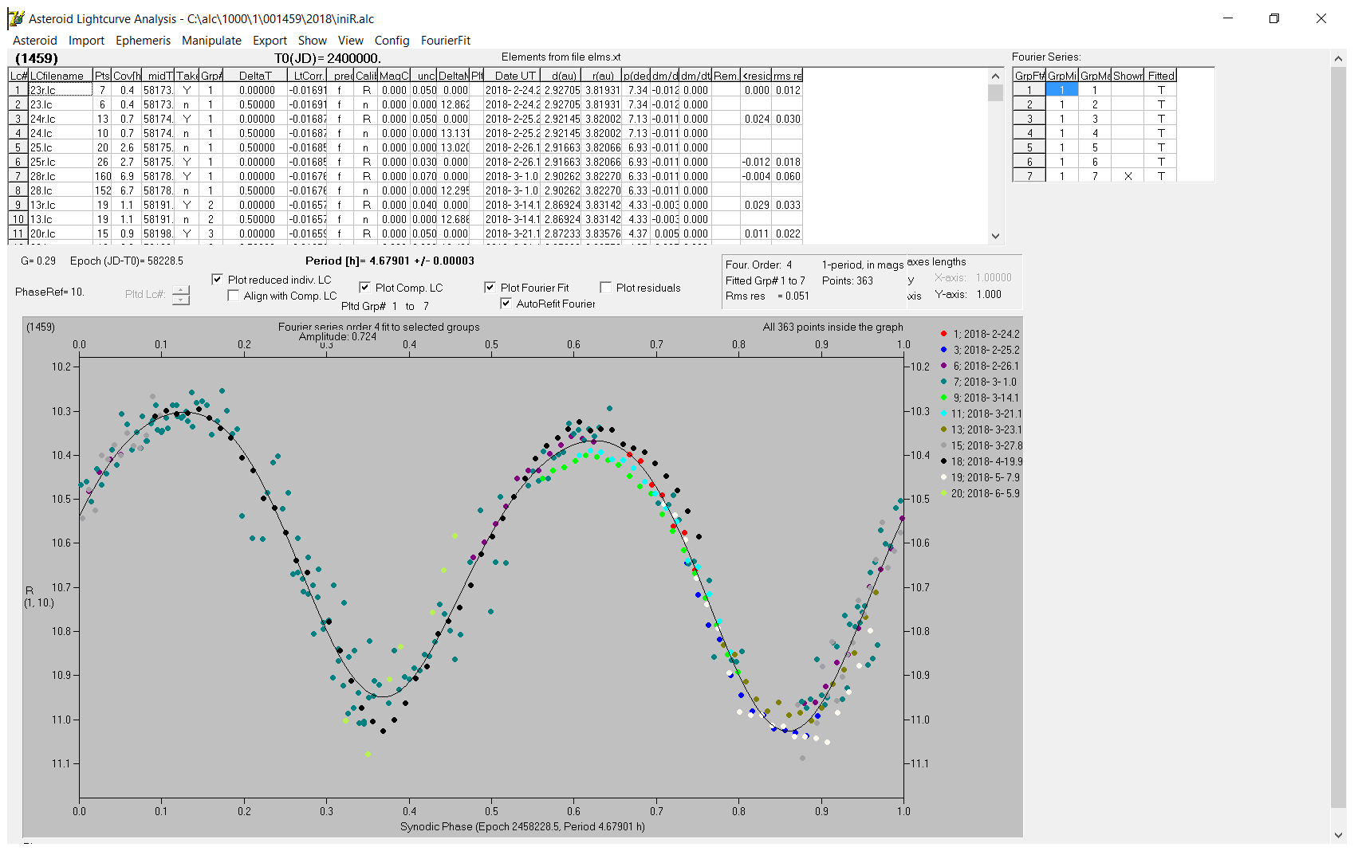Select file cell 23.lc in row 2
Screen dimensions: 1354x851
[x=61, y=104]
